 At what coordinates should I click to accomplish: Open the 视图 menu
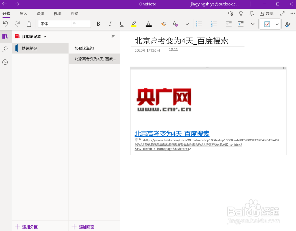(x=57, y=13)
